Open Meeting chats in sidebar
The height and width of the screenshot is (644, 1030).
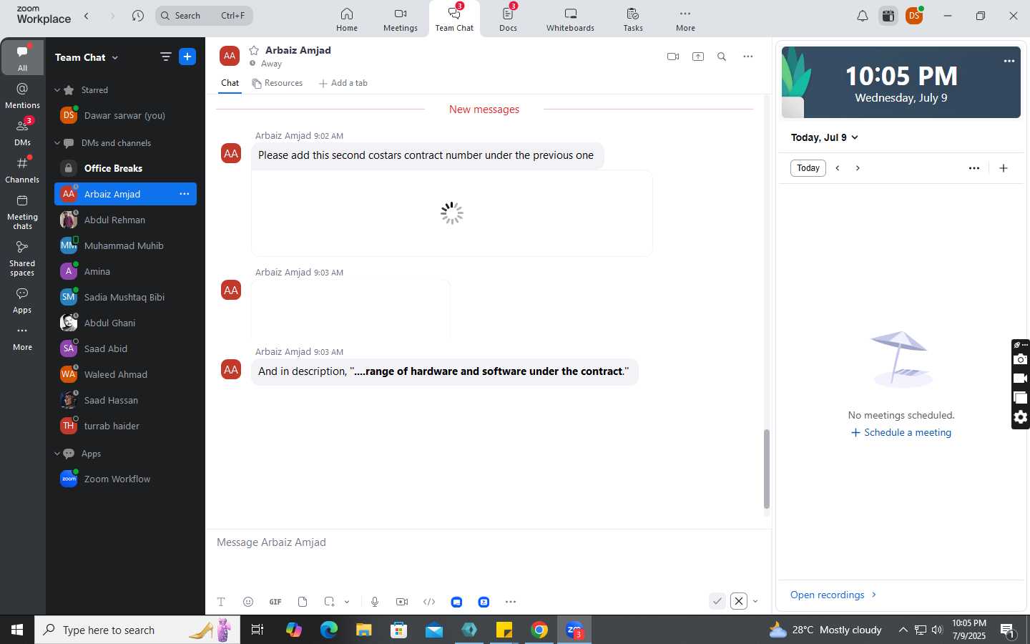(x=22, y=212)
